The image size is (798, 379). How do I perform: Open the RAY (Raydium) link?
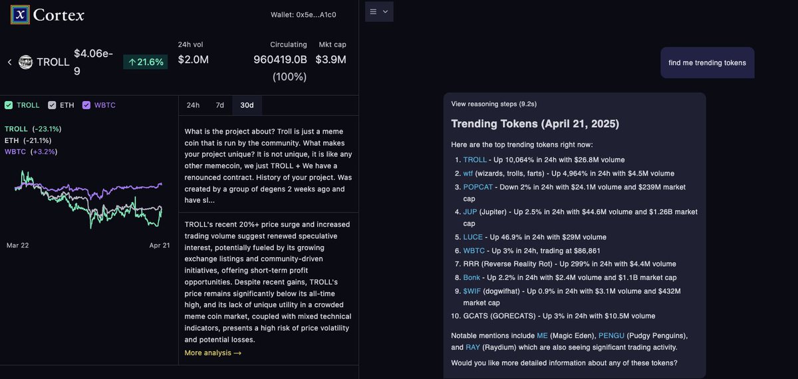click(473, 347)
